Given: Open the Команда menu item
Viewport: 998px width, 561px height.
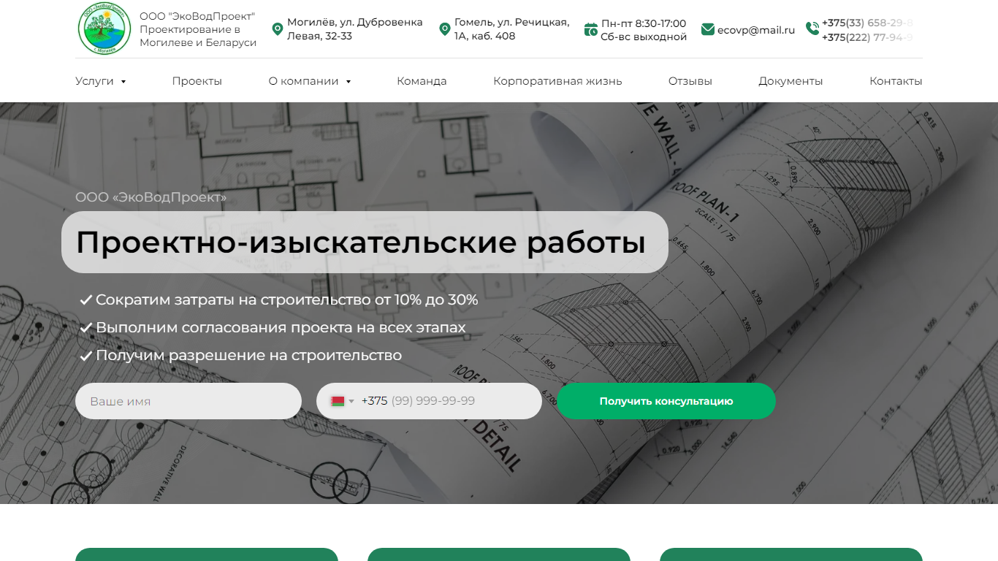Looking at the screenshot, I should [422, 81].
